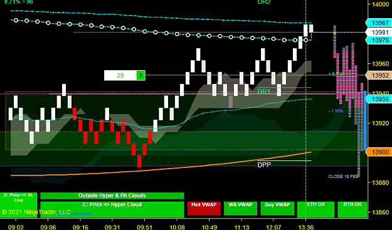Click the lowest red candle near 09:51
This screenshot has height=230, width=392.
point(139,161)
